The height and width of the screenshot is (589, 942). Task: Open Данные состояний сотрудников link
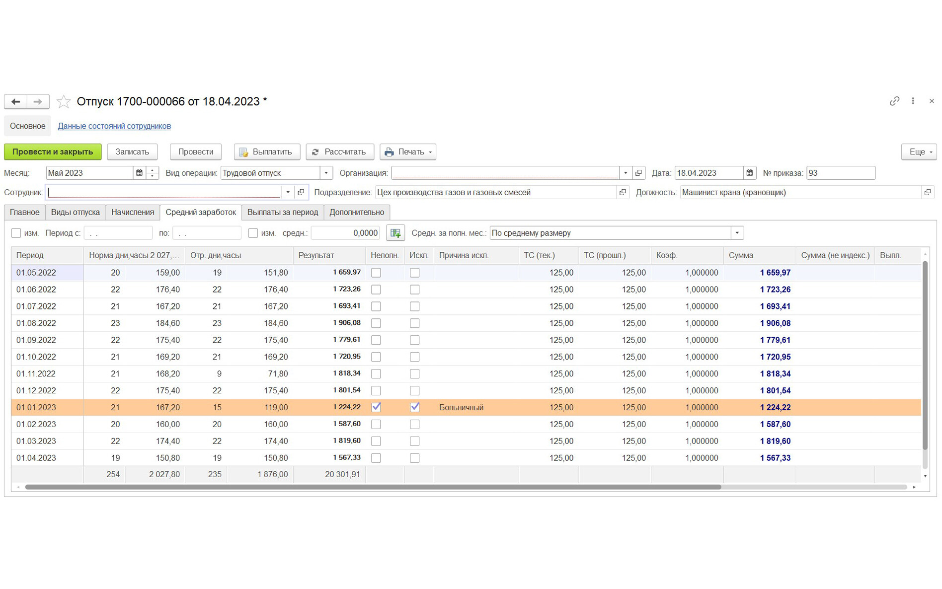(114, 126)
